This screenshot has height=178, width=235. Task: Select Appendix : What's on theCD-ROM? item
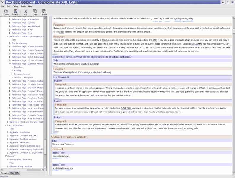point(25,146)
